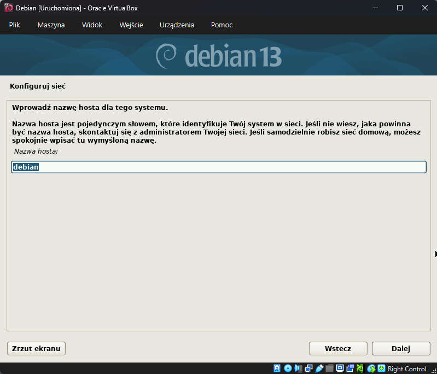
Task: Open the Widok menu
Action: [92, 25]
